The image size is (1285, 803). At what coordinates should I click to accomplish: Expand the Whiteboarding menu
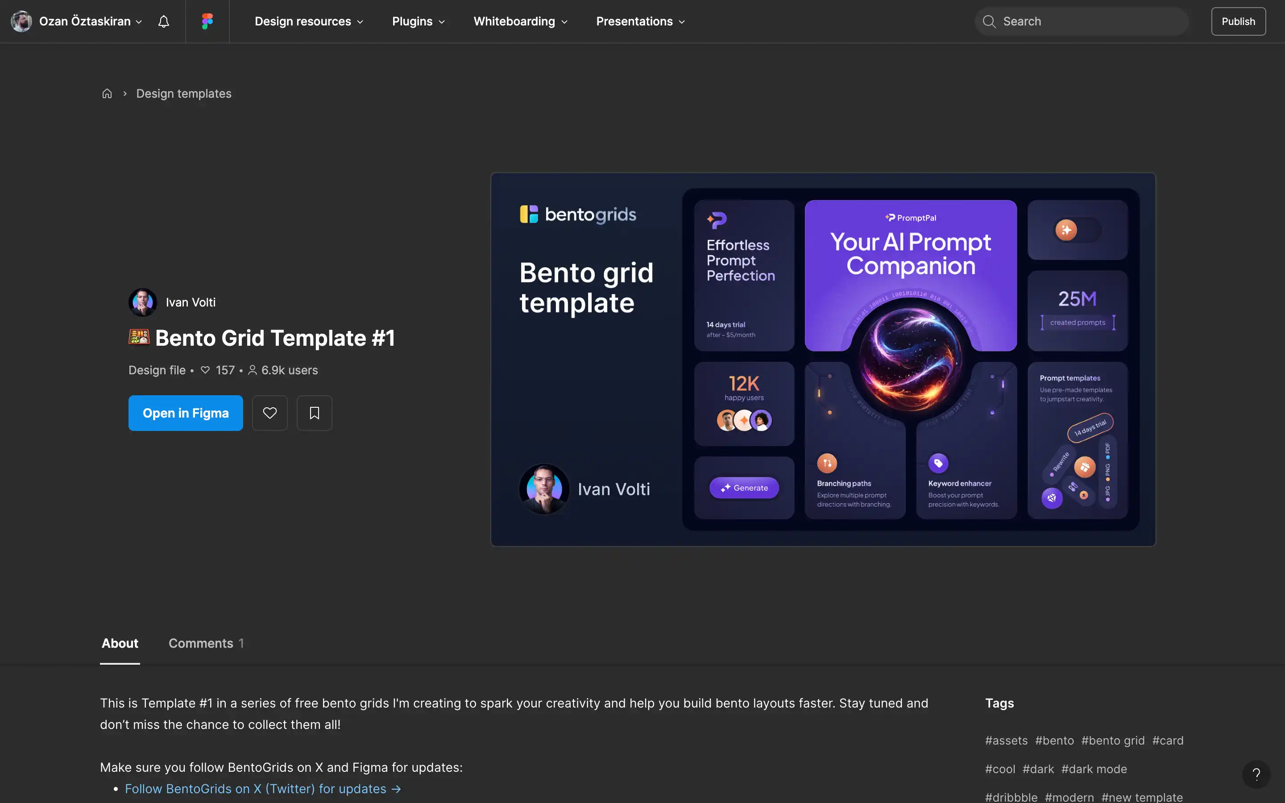pos(520,21)
